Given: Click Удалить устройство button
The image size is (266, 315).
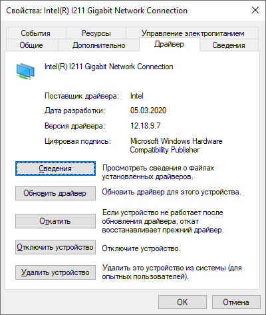Looking at the screenshot, I should (55, 272).
